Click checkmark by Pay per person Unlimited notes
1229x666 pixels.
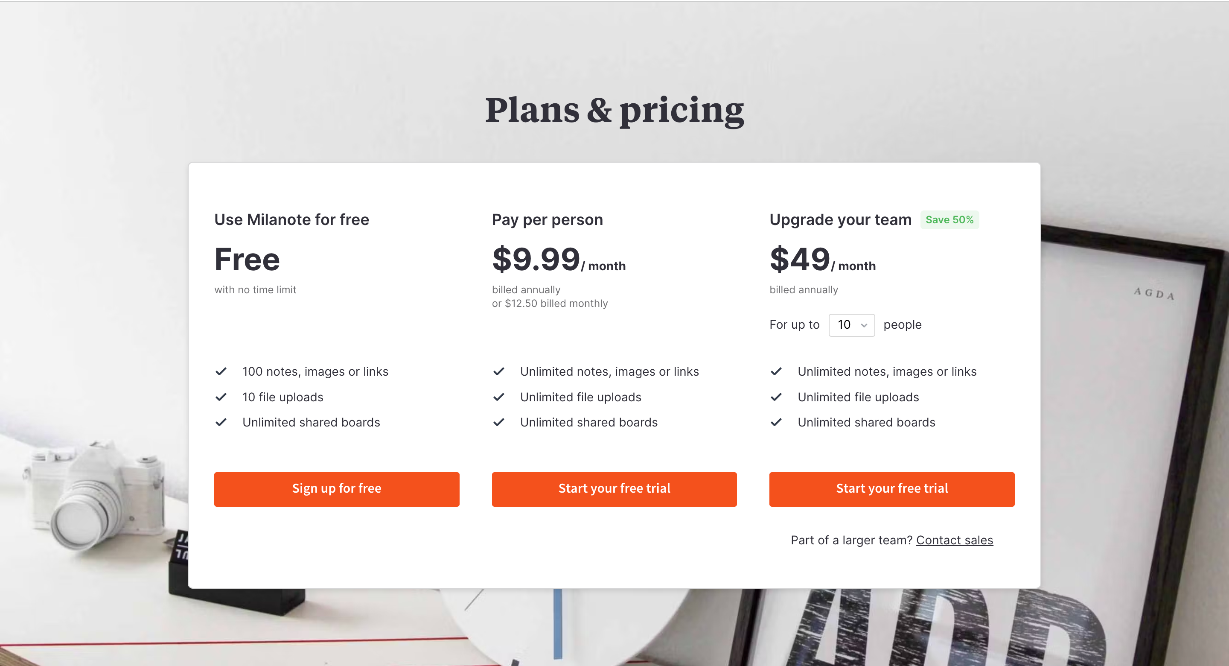pos(498,371)
